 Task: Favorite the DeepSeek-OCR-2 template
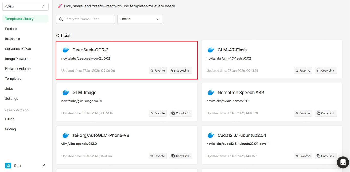click(158, 71)
